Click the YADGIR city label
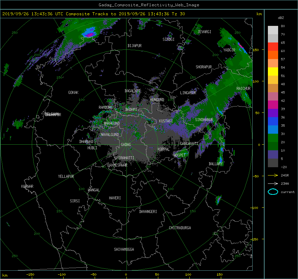Screen dimensions: 298x279 pos(229,50)
